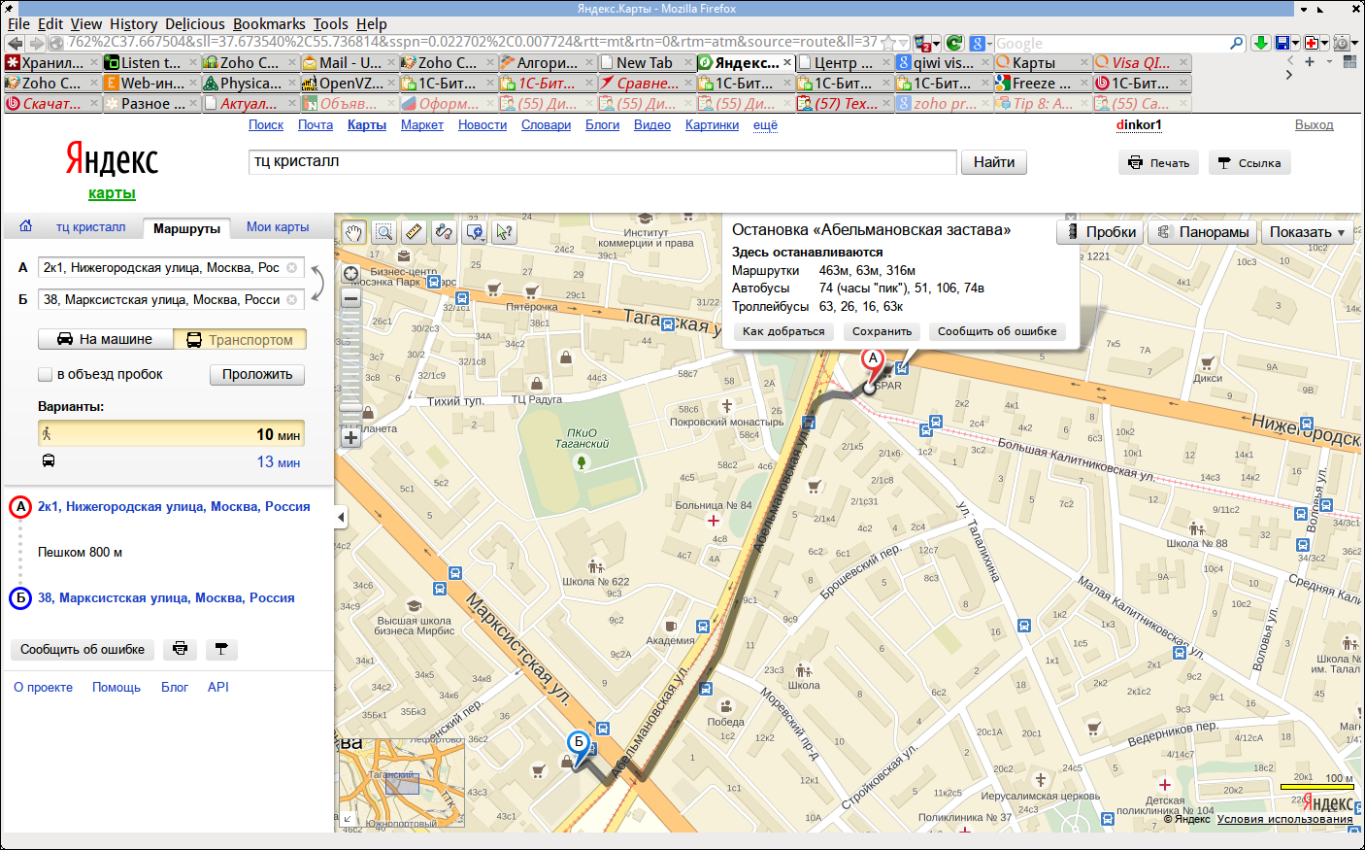Image resolution: width=1365 pixels, height=850 pixels.
Task: Enable the 'в объезд пробок' checkbox
Action: (45, 374)
